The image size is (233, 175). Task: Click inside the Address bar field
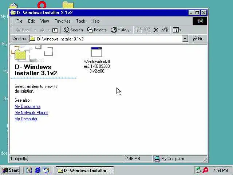pyautogui.click(x=106, y=39)
